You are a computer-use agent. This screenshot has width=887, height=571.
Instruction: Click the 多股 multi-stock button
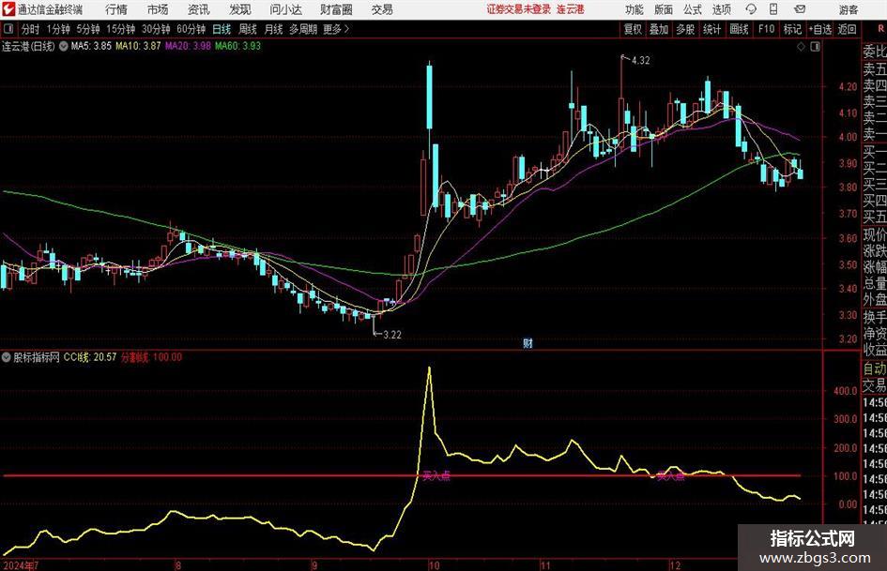coord(685,29)
